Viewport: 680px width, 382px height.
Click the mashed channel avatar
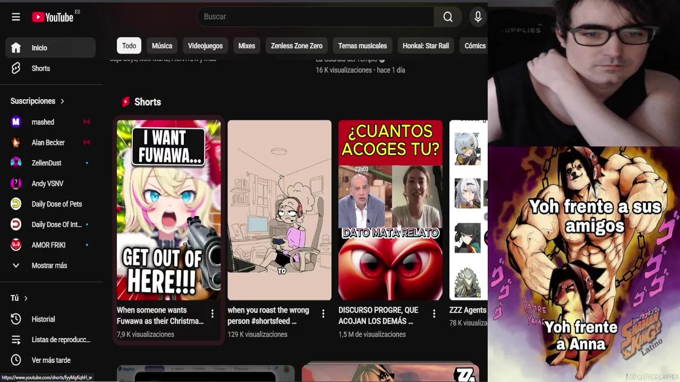[16, 122]
